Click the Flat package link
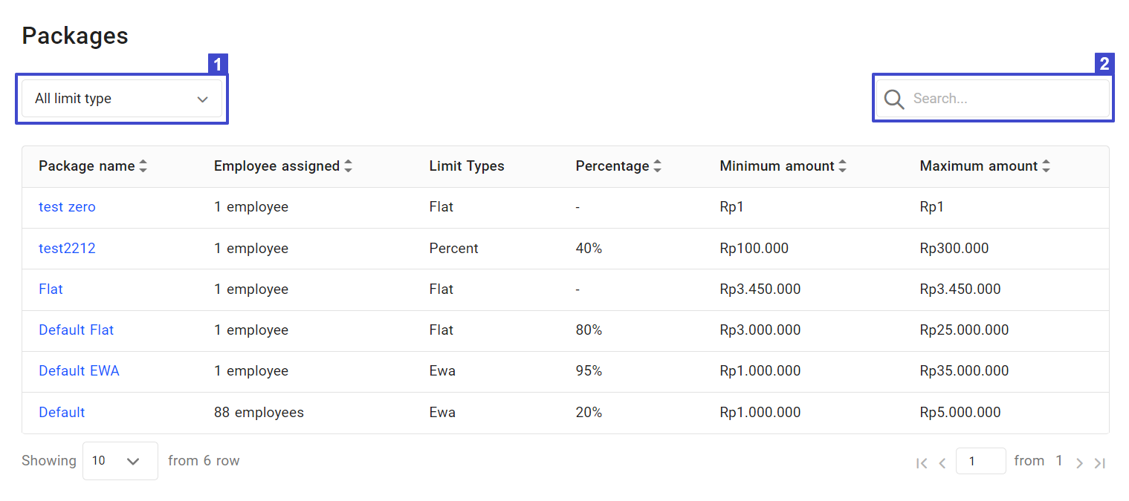The width and height of the screenshot is (1129, 501). (51, 289)
